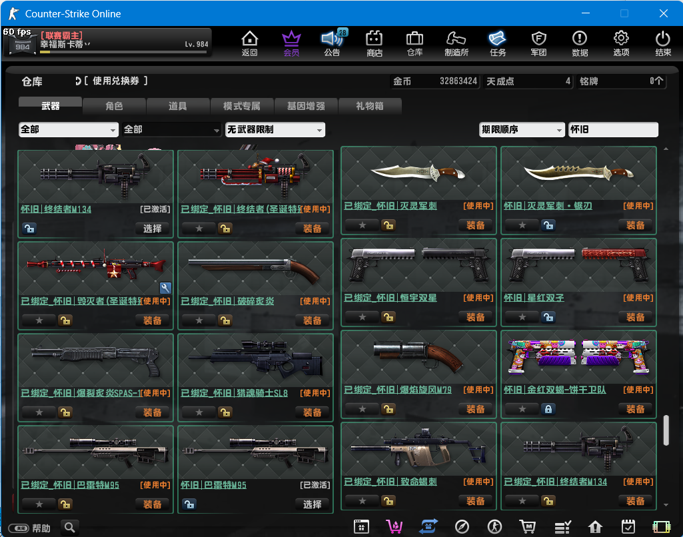This screenshot has height=537, width=683.
Task: Open the dark 全部 filter dropdown
Action: (x=172, y=129)
